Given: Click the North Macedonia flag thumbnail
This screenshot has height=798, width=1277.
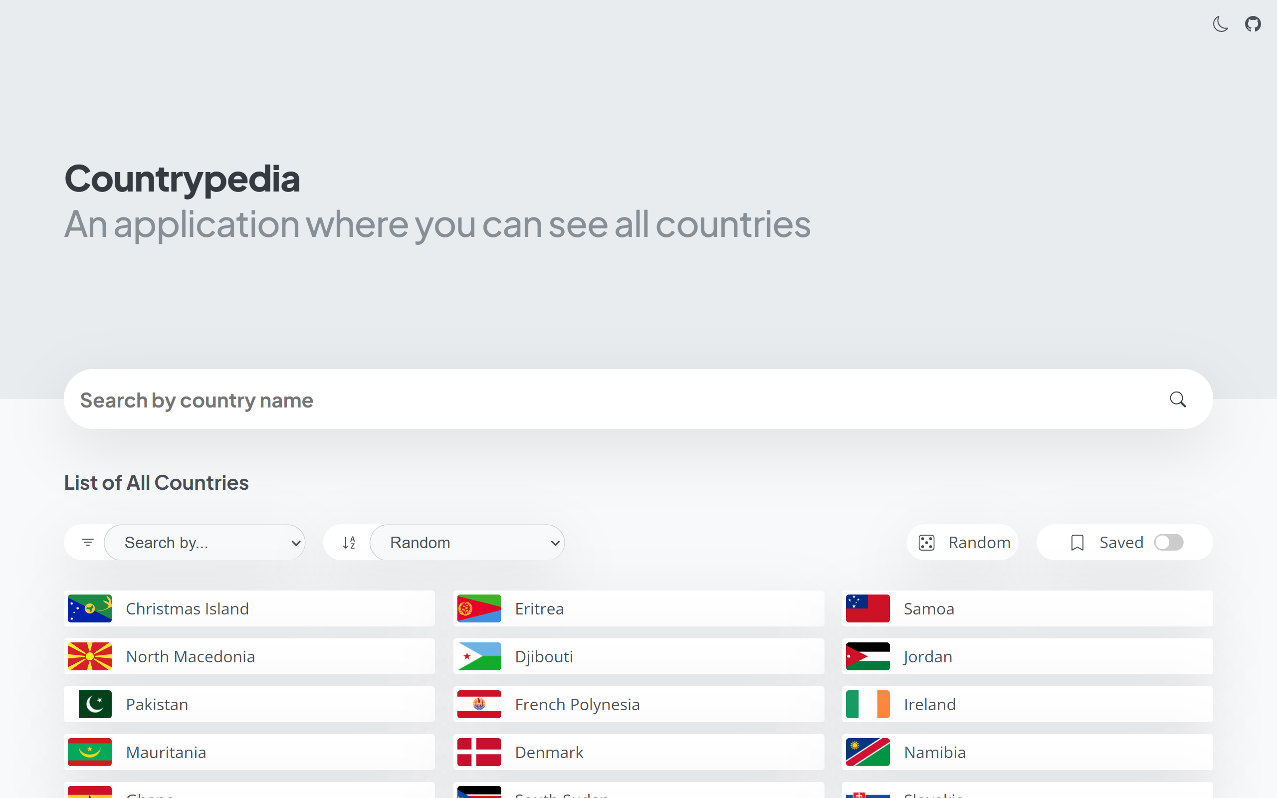Looking at the screenshot, I should (89, 656).
